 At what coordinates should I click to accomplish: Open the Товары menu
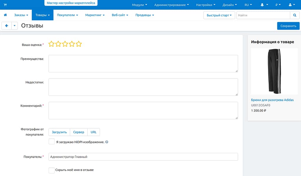pos(42,15)
